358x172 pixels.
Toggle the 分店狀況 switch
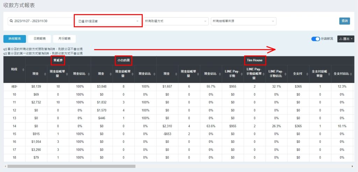pyautogui.click(x=315, y=39)
